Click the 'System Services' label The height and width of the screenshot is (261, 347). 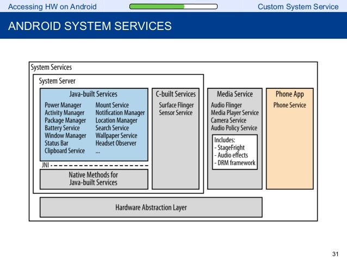tap(51, 67)
